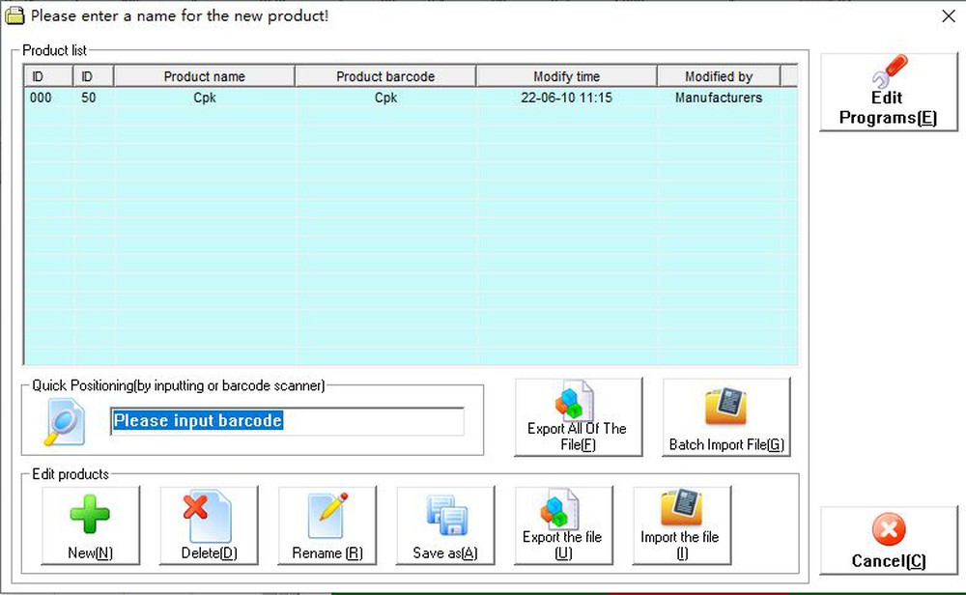Screen dimensions: 966x595
Task: Click the 22-06-10 11:15 modify time cell
Action: tap(566, 98)
